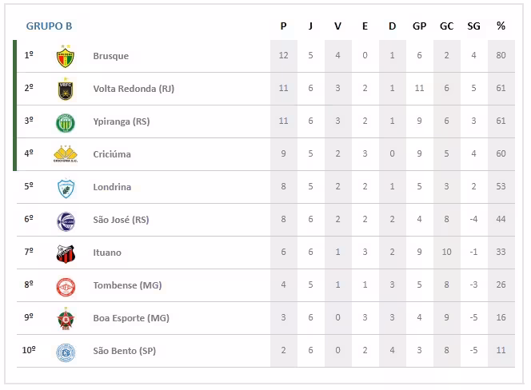Click the Boa Esporte crest icon
531x390 pixels.
coord(66,319)
